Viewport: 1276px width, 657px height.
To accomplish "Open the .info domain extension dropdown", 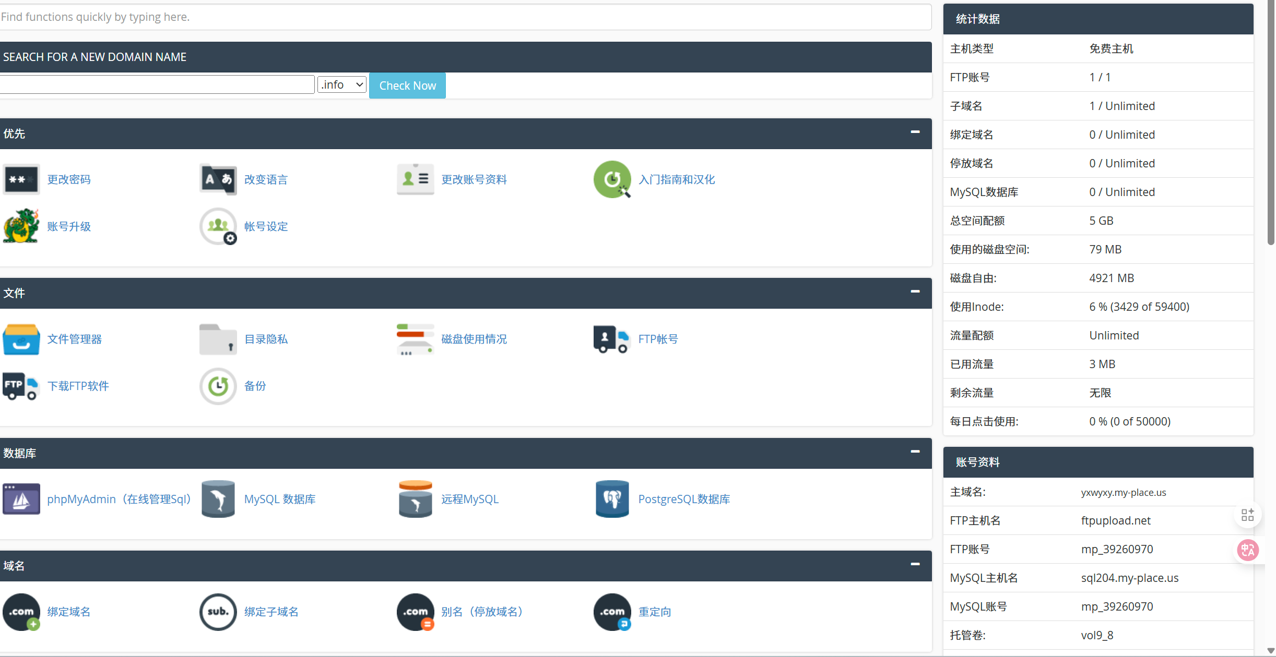I will pyautogui.click(x=341, y=84).
